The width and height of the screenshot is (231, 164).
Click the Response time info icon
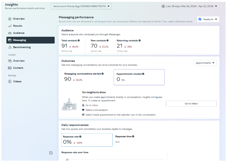point(133,137)
